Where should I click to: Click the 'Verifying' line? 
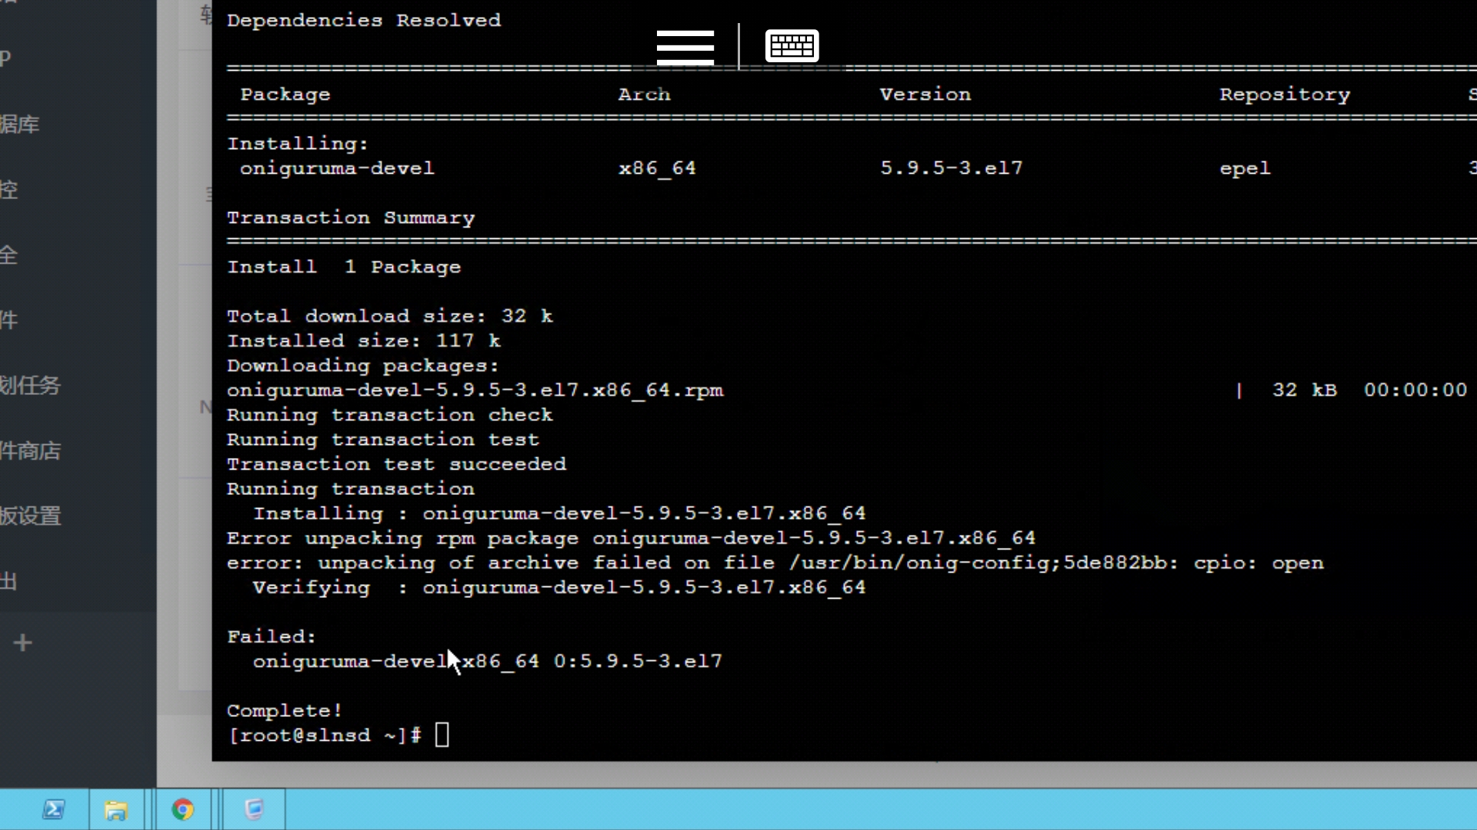(559, 587)
